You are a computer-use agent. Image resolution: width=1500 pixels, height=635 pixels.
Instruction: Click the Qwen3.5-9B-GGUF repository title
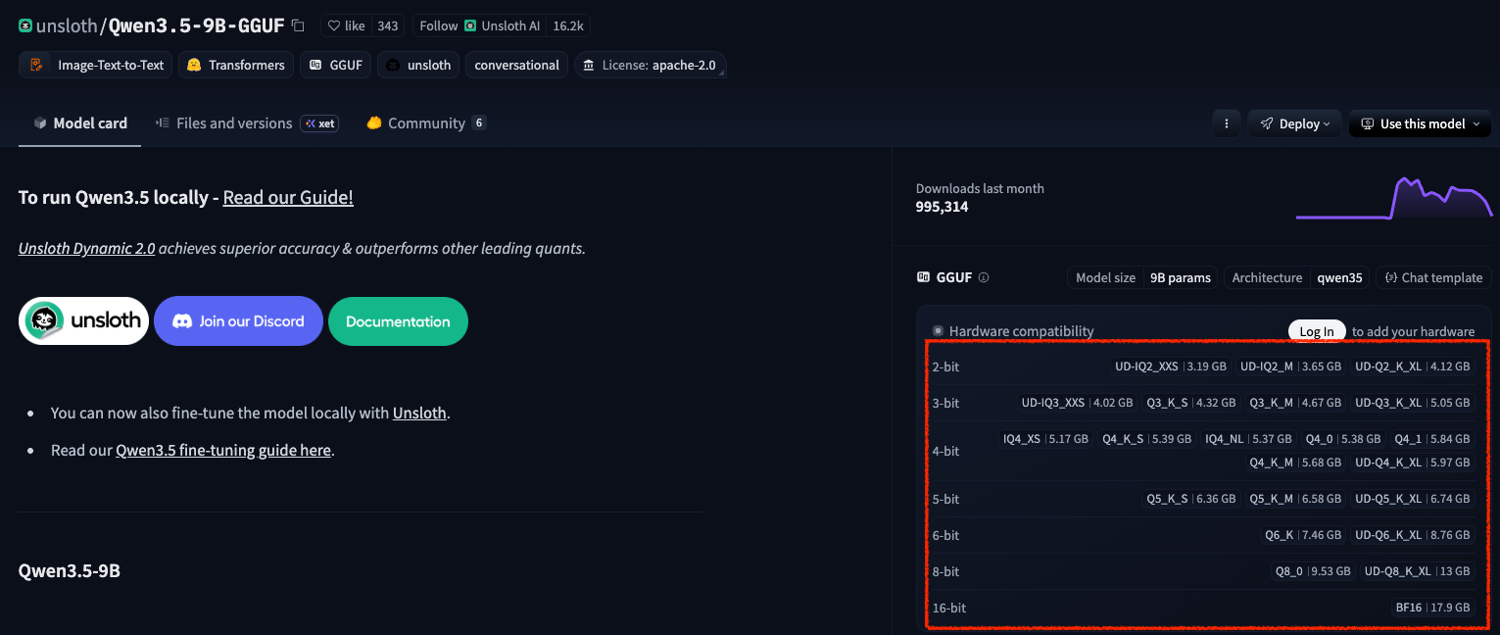click(x=196, y=25)
